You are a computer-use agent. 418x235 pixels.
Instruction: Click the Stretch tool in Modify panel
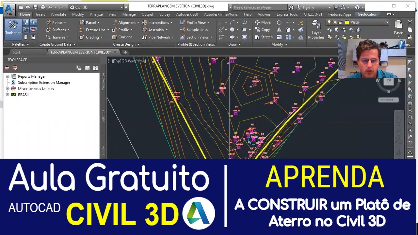point(264,37)
